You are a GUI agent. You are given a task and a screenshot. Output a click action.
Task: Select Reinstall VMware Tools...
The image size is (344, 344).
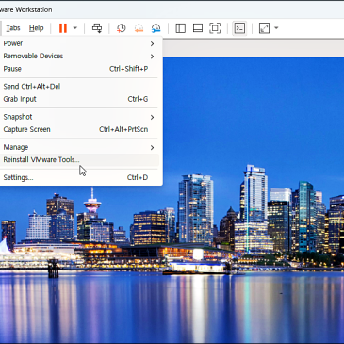(x=79, y=160)
